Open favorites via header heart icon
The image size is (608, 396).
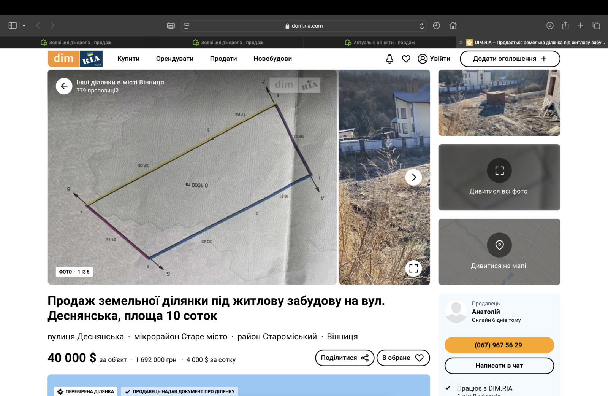[406, 59]
